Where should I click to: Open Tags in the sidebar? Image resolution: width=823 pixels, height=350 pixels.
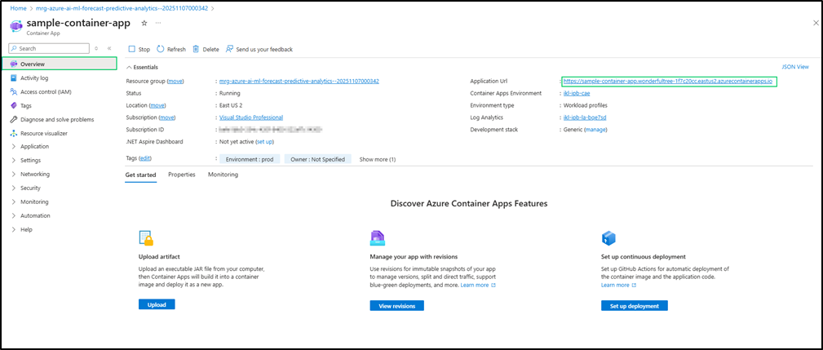coord(26,105)
